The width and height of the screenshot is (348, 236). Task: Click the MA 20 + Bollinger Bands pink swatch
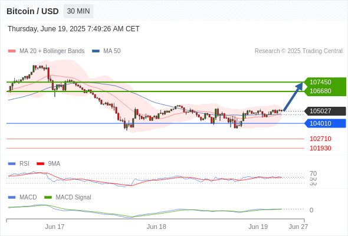[x=12, y=51]
